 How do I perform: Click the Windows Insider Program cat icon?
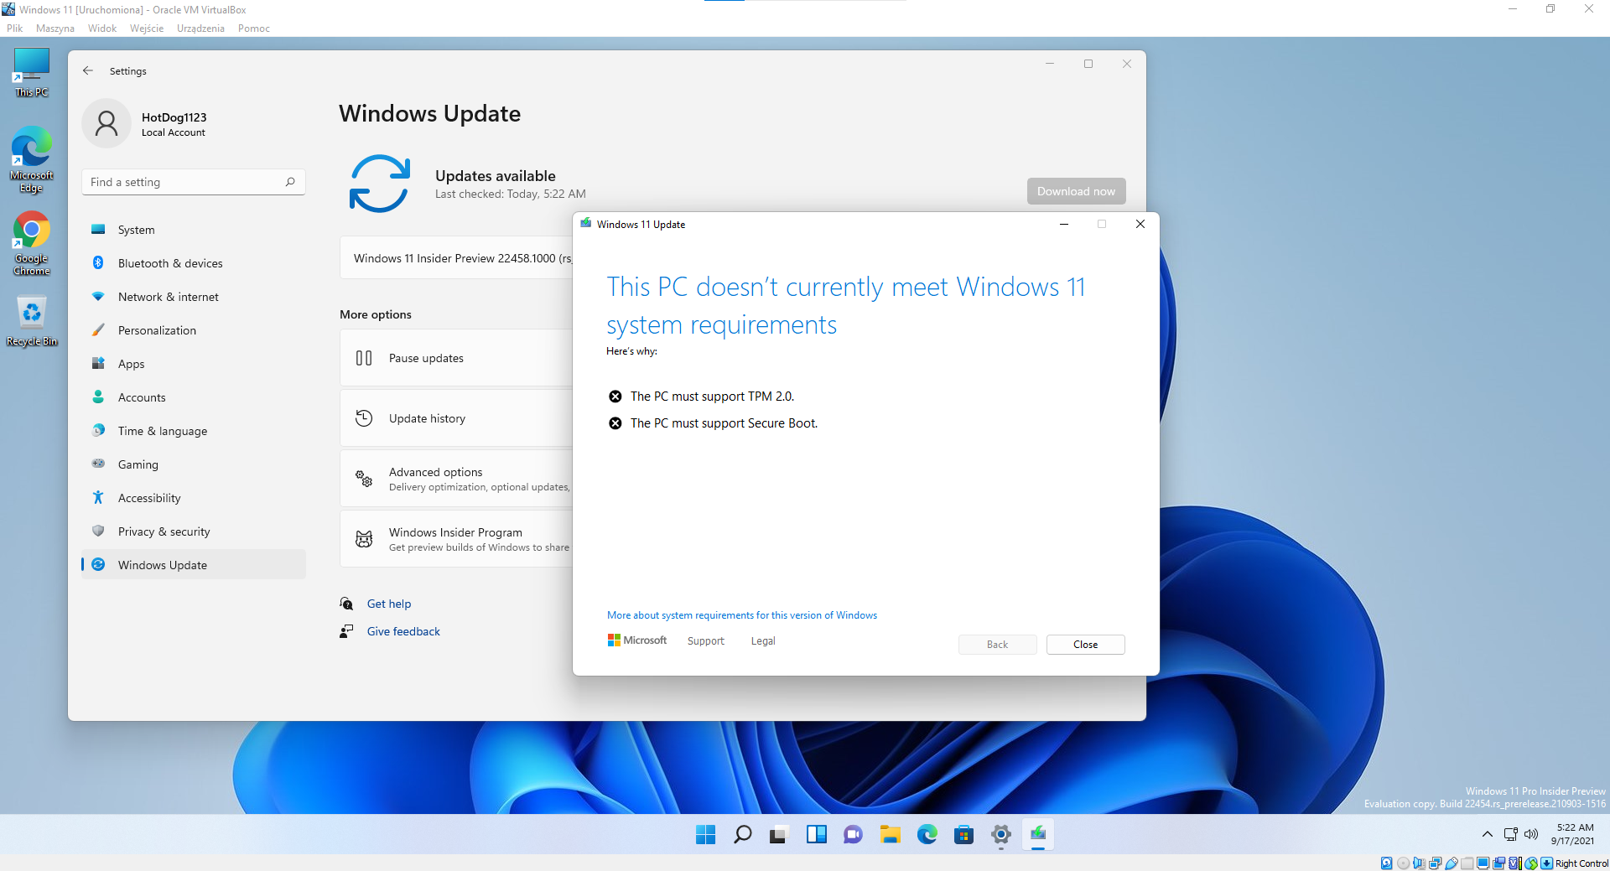(364, 539)
